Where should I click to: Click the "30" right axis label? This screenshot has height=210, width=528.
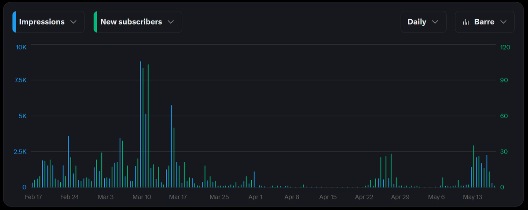click(504, 152)
